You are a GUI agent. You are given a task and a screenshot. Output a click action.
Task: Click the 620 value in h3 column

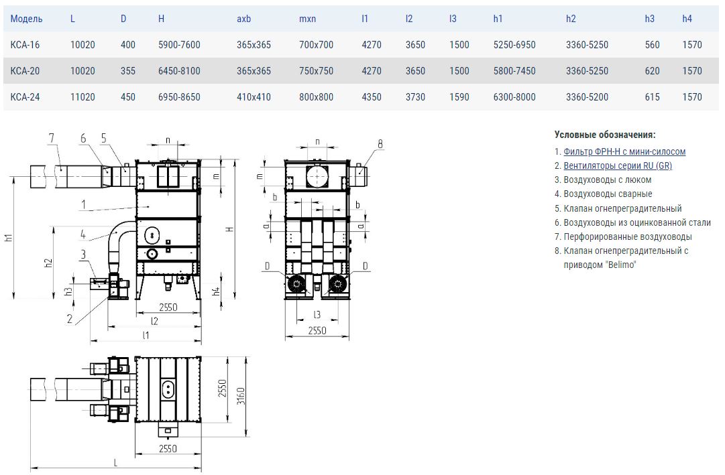click(653, 71)
